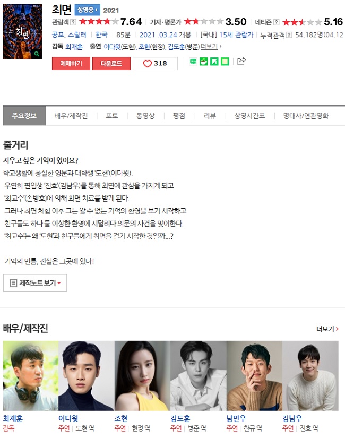
Task: Open help icon next to 누적관객
Action: click(289, 35)
